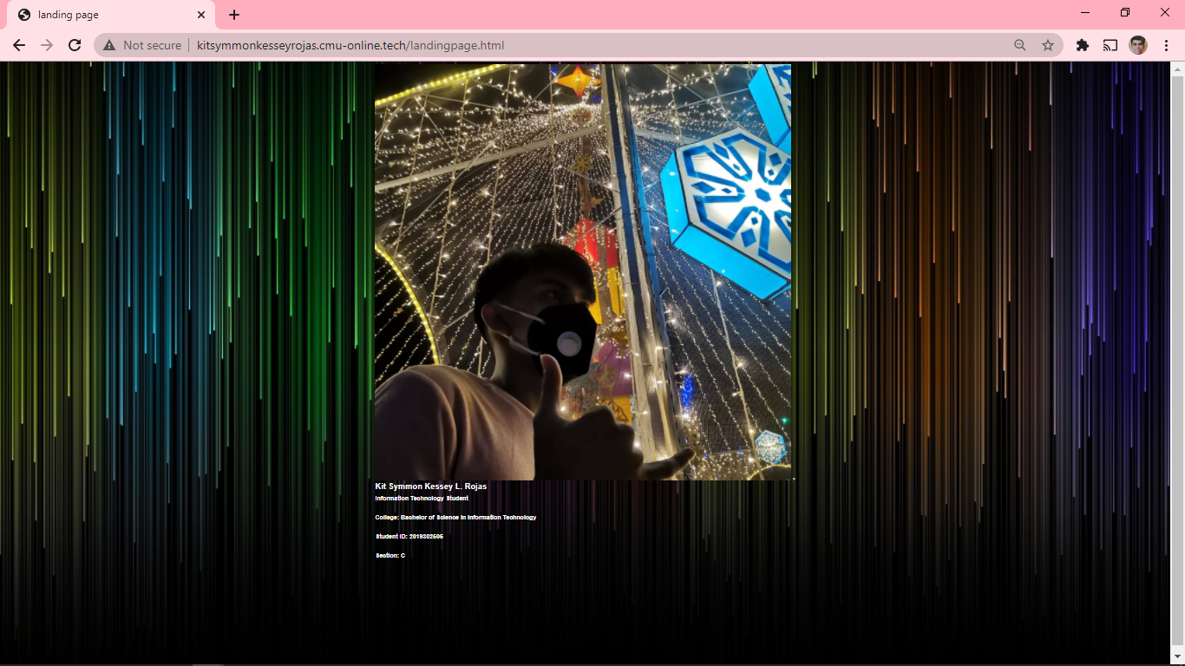Click the Cast icon in the toolbar
This screenshot has width=1185, height=666.
coord(1110,45)
